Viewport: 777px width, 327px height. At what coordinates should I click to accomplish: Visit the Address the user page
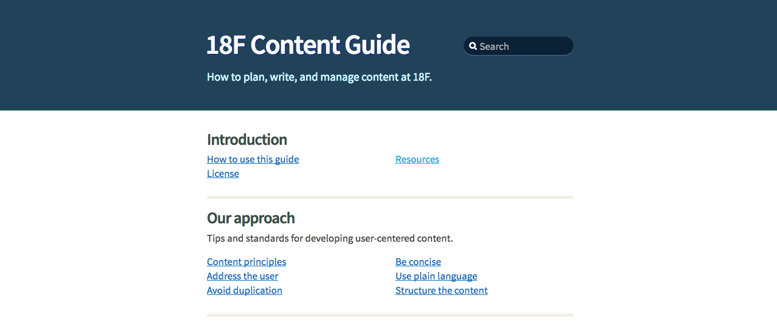[x=242, y=276]
